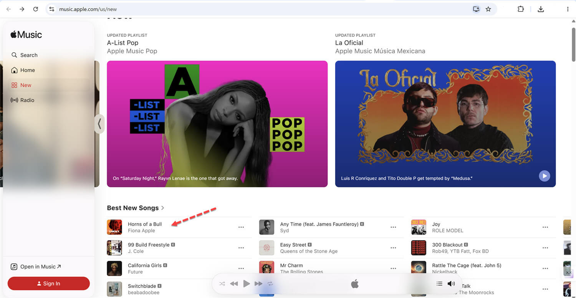Open more options for Rattle The Cage
Viewport: 576px width, 298px height.
click(545, 268)
